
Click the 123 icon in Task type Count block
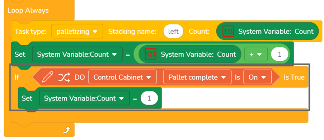click(228, 31)
